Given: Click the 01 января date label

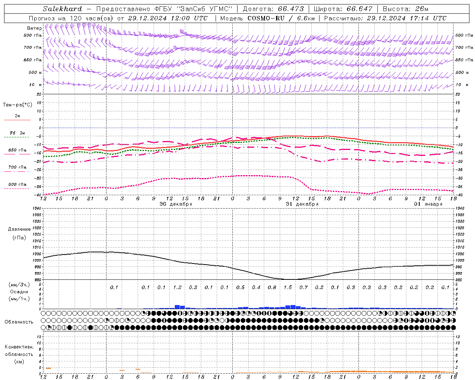Looking at the screenshot, I should (428, 204).
